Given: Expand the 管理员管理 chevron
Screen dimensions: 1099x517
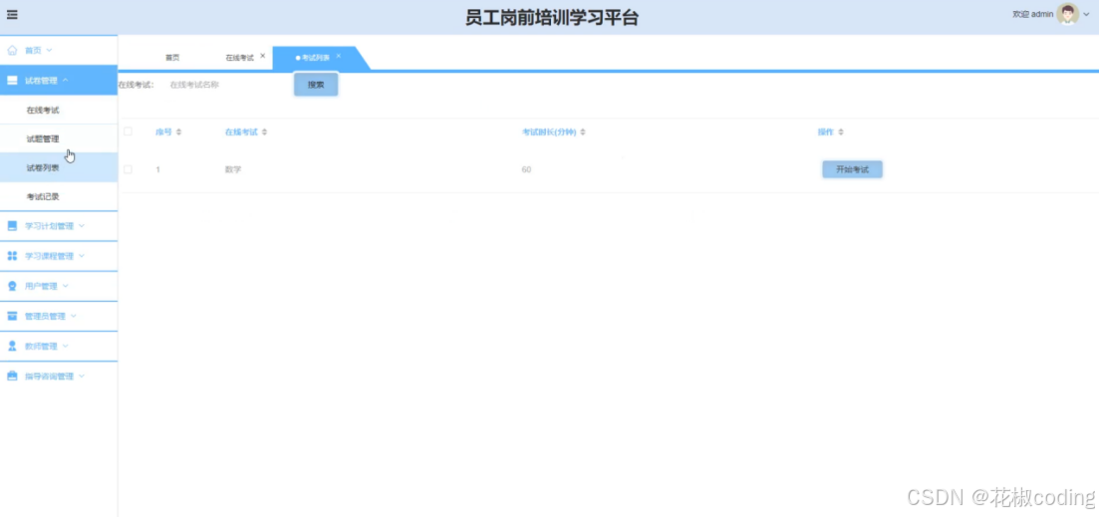Looking at the screenshot, I should coord(74,316).
